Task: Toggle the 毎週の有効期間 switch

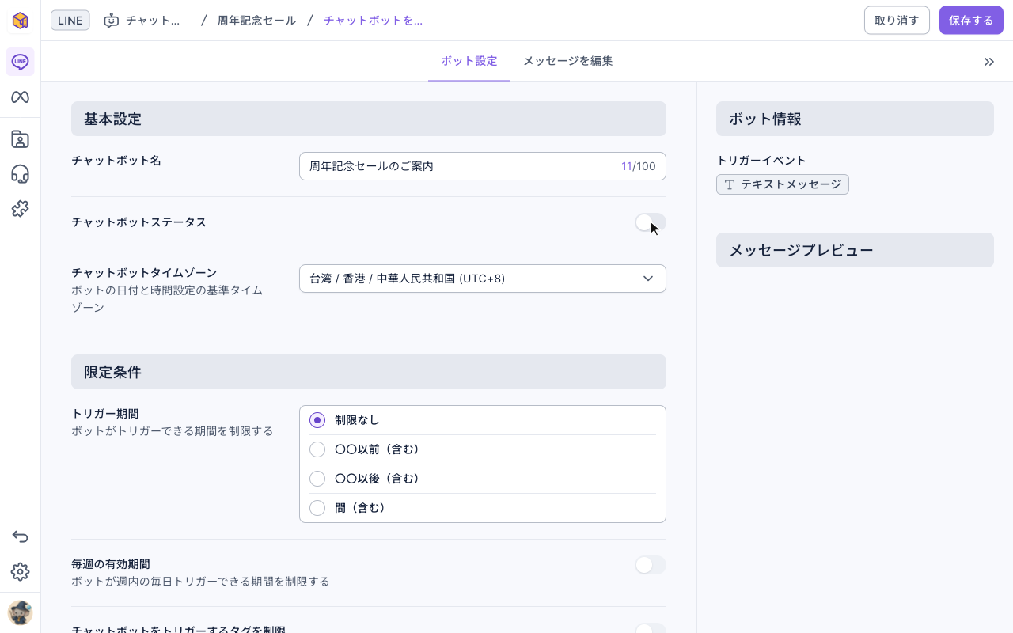Action: coord(651,565)
